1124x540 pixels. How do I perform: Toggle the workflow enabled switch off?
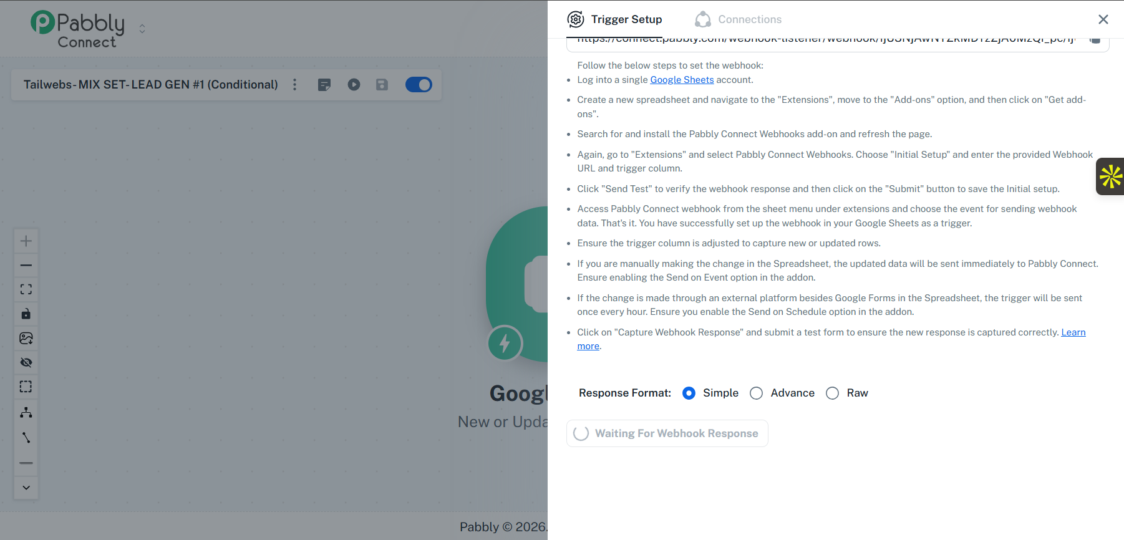tap(419, 85)
